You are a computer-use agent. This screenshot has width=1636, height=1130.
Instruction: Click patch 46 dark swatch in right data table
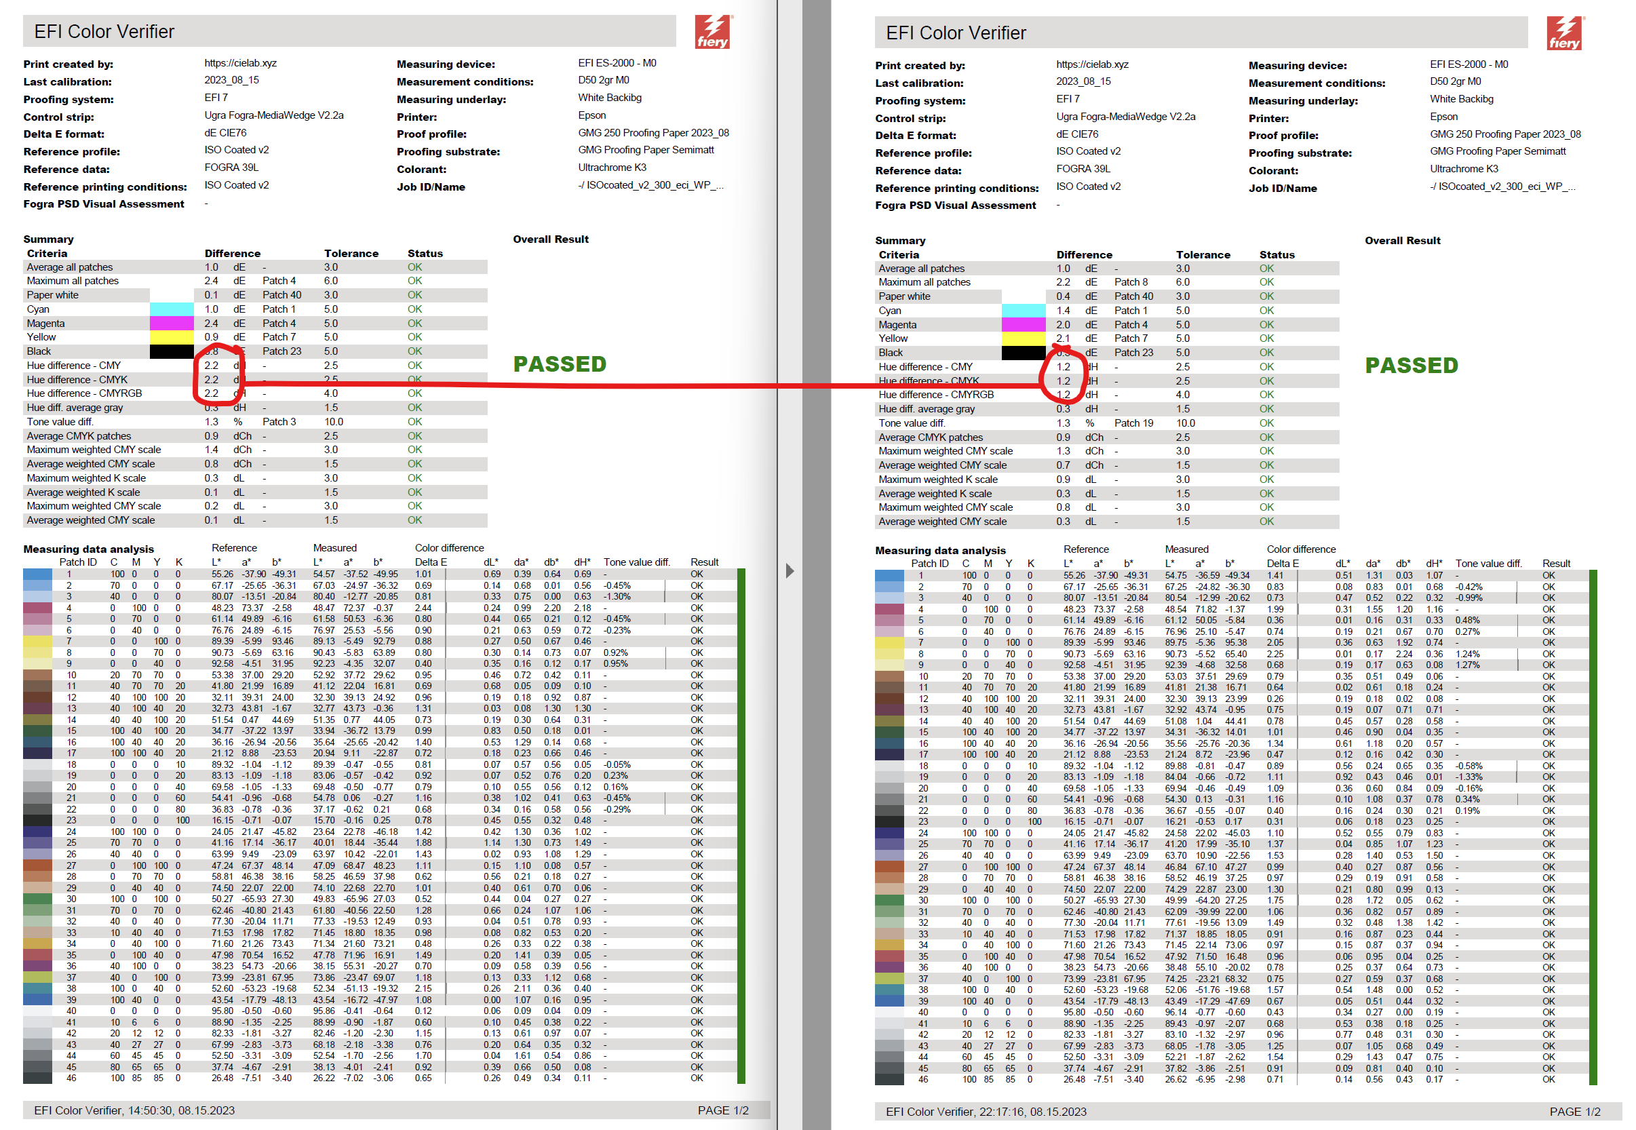(x=889, y=1080)
